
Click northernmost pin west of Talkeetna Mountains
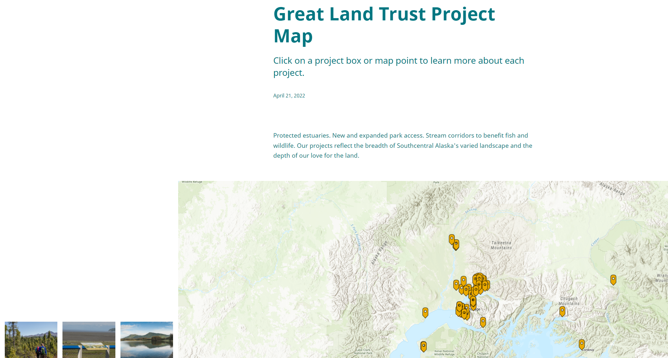pyautogui.click(x=452, y=239)
